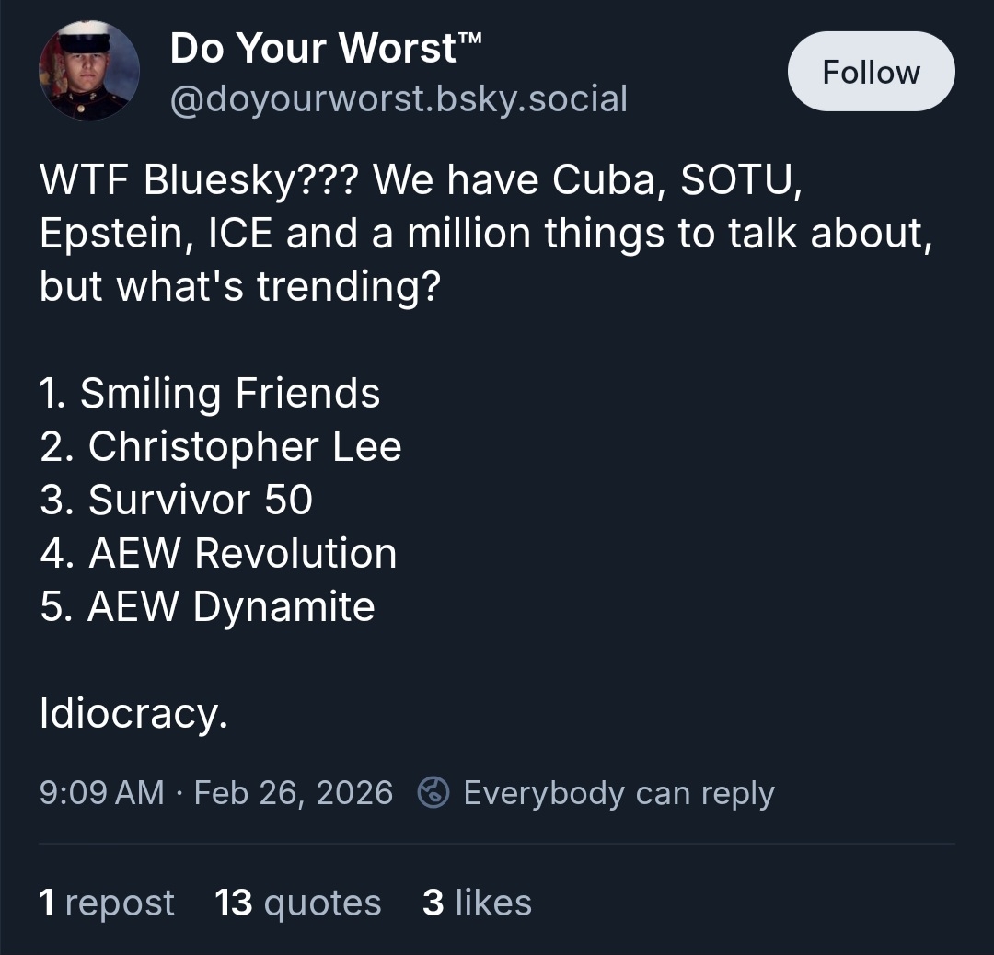
Task: Click the "but what's trending?" line
Action: (240, 287)
